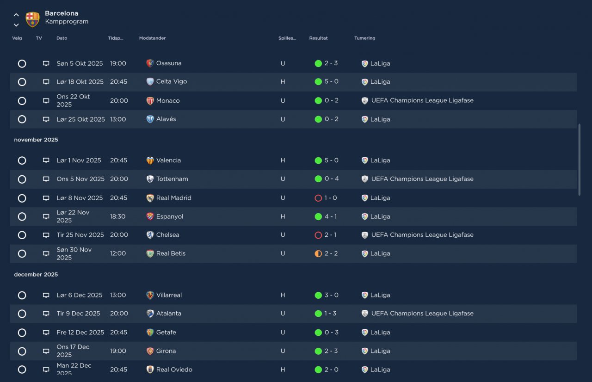Sort fixtures by Resultat column
The image size is (592, 382).
[318, 38]
